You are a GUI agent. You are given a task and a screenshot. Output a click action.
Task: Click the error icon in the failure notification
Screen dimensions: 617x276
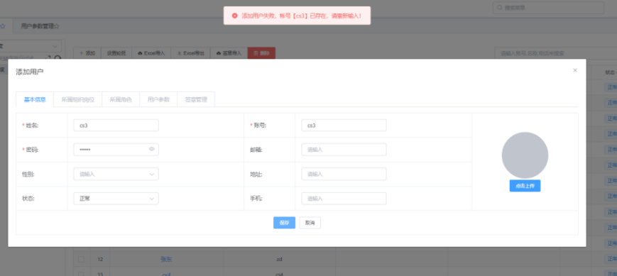pyautogui.click(x=234, y=16)
